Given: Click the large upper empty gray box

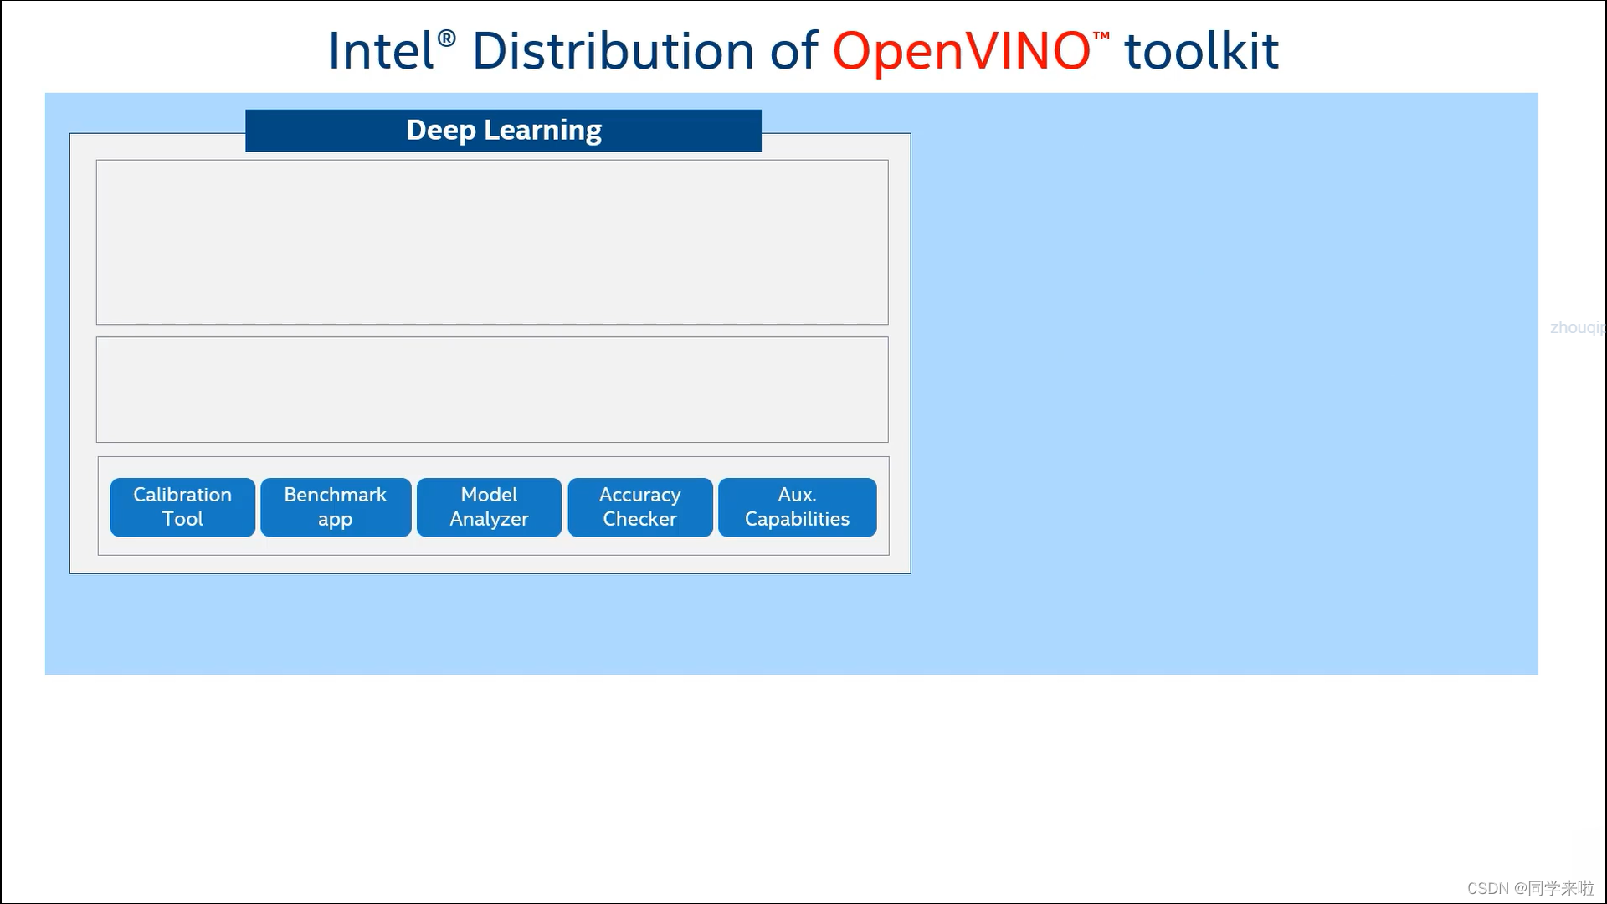Looking at the screenshot, I should click(x=492, y=242).
